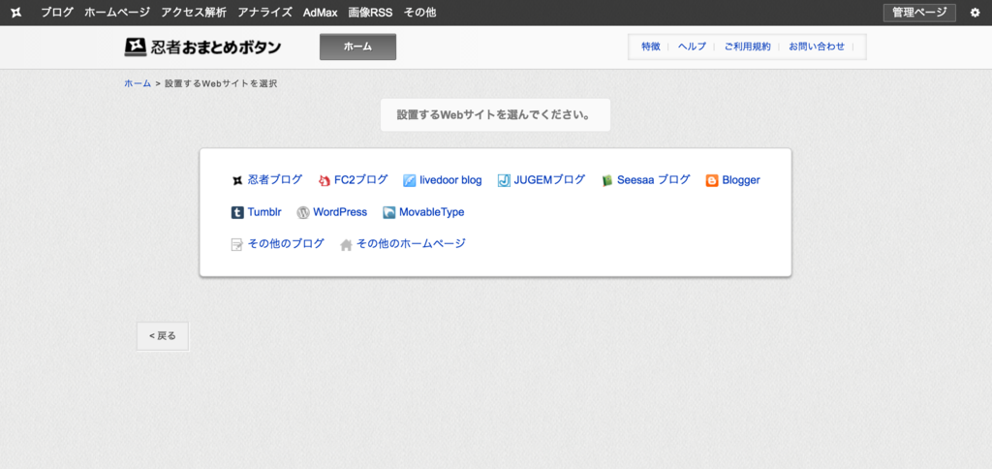
Task: Select the その他のブログ link
Action: 286,243
